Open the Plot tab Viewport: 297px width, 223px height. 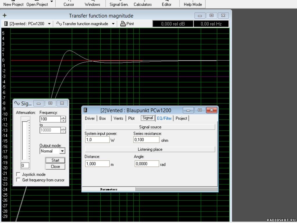point(131,118)
